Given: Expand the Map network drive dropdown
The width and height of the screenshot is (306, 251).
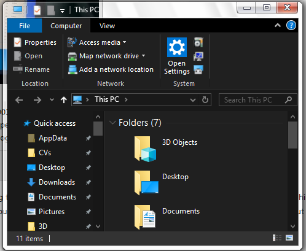Looking at the screenshot, I should point(144,55).
